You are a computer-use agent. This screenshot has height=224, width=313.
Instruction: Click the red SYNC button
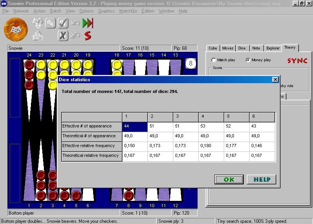[297, 61]
